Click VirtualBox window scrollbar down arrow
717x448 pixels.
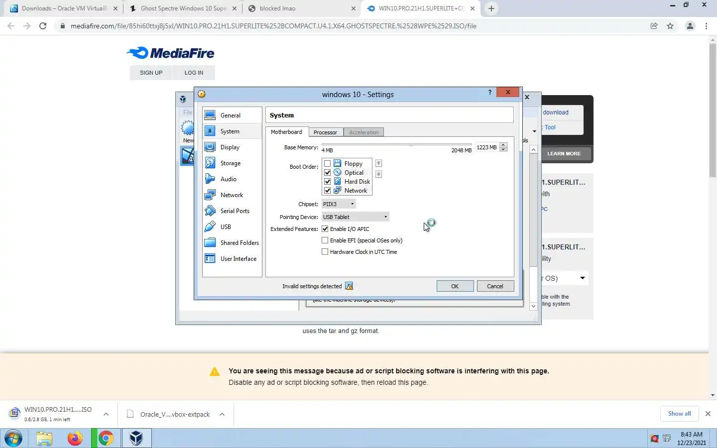point(533,306)
